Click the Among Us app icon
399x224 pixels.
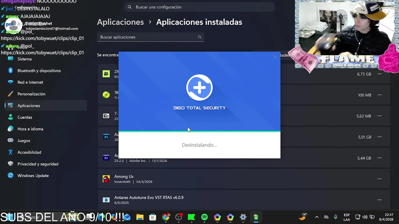pyautogui.click(x=106, y=179)
